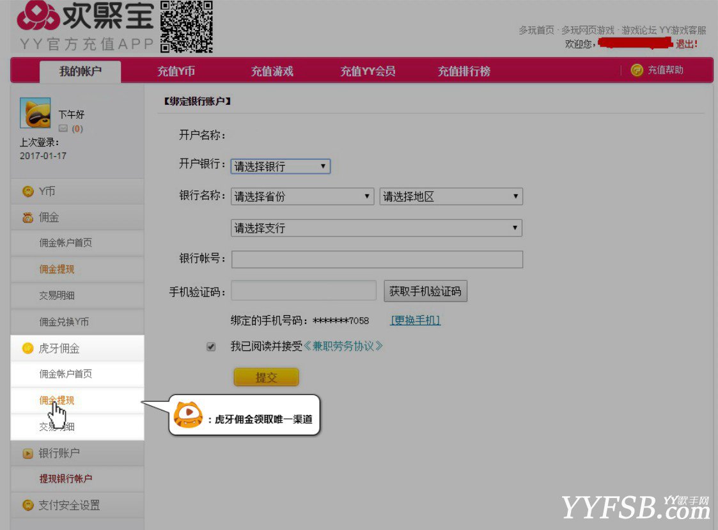
Task: Open the YY游戏客服 link
Action: click(x=683, y=30)
